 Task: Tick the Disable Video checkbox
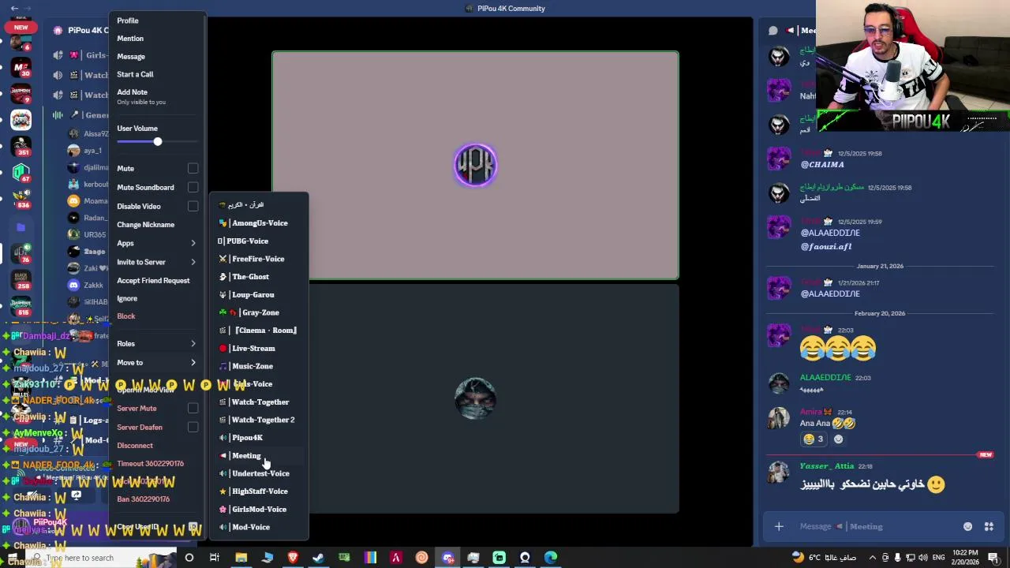click(193, 207)
